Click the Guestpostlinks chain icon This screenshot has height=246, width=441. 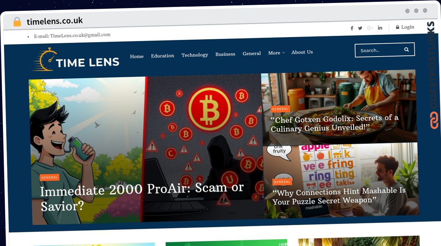coord(434,120)
